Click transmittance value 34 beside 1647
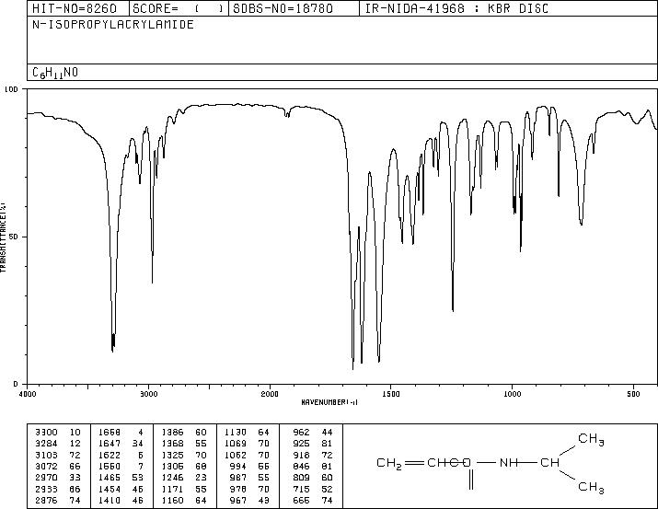658x509 pixels. click(x=138, y=444)
